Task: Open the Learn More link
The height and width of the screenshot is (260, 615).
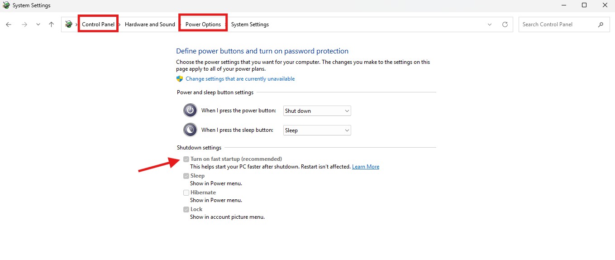Action: click(366, 167)
